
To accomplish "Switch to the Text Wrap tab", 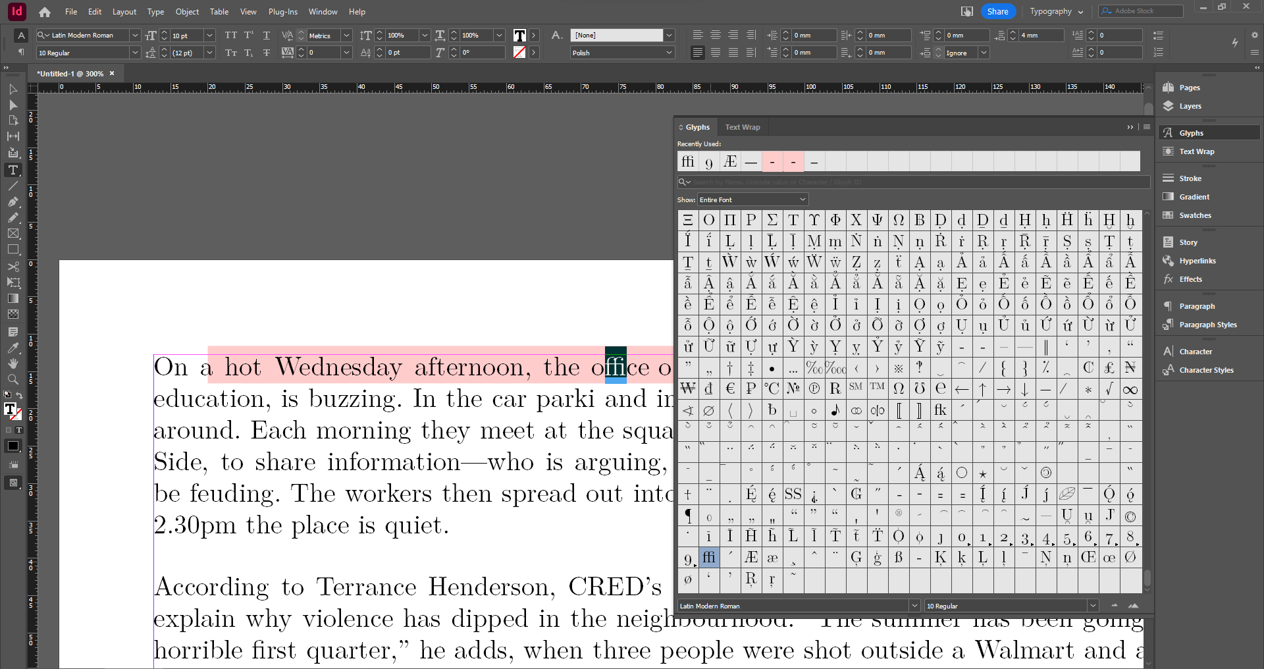I will tap(742, 126).
